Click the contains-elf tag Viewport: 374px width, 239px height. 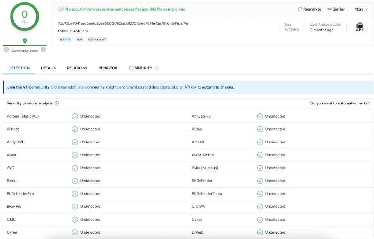[97, 39]
